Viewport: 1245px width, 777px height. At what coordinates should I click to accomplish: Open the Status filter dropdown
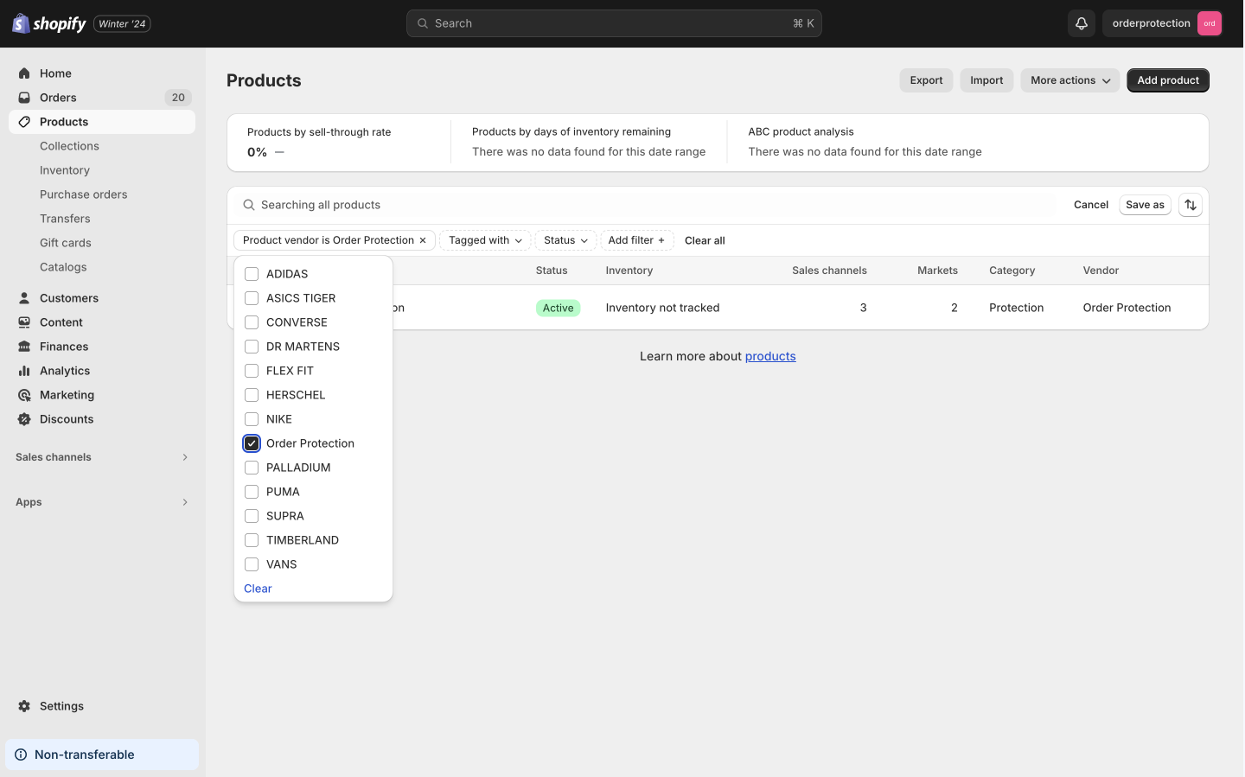click(x=565, y=240)
